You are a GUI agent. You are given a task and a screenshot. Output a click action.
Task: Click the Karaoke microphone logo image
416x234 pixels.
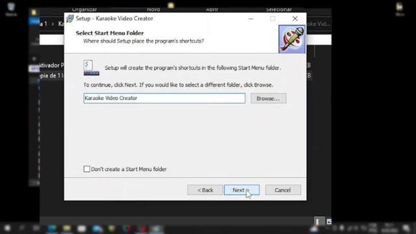(x=292, y=39)
